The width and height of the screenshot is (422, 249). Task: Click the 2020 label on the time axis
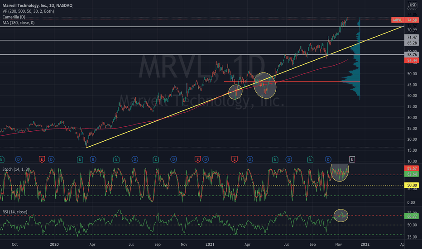(x=54, y=244)
